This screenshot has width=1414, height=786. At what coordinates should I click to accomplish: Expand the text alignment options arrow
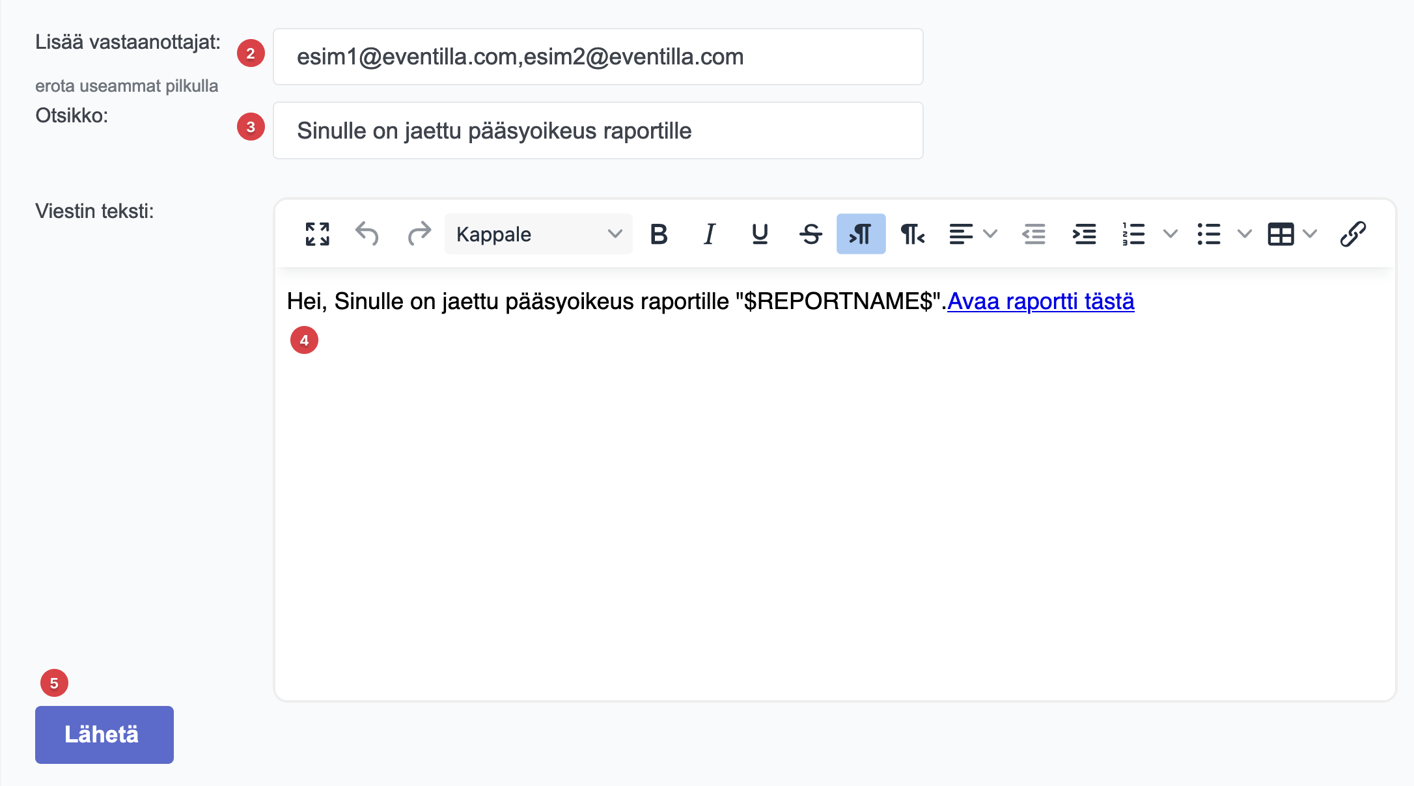click(x=990, y=234)
